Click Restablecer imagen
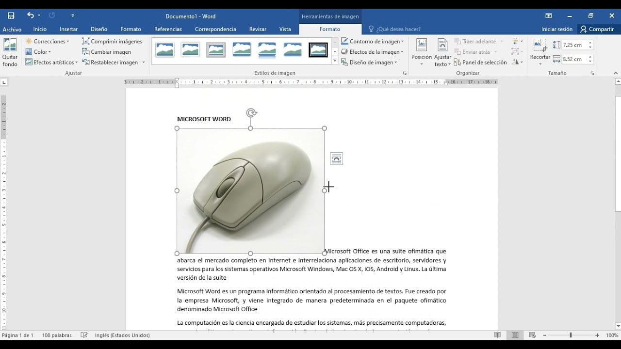Screen dimensions: 621x349 tap(110, 62)
